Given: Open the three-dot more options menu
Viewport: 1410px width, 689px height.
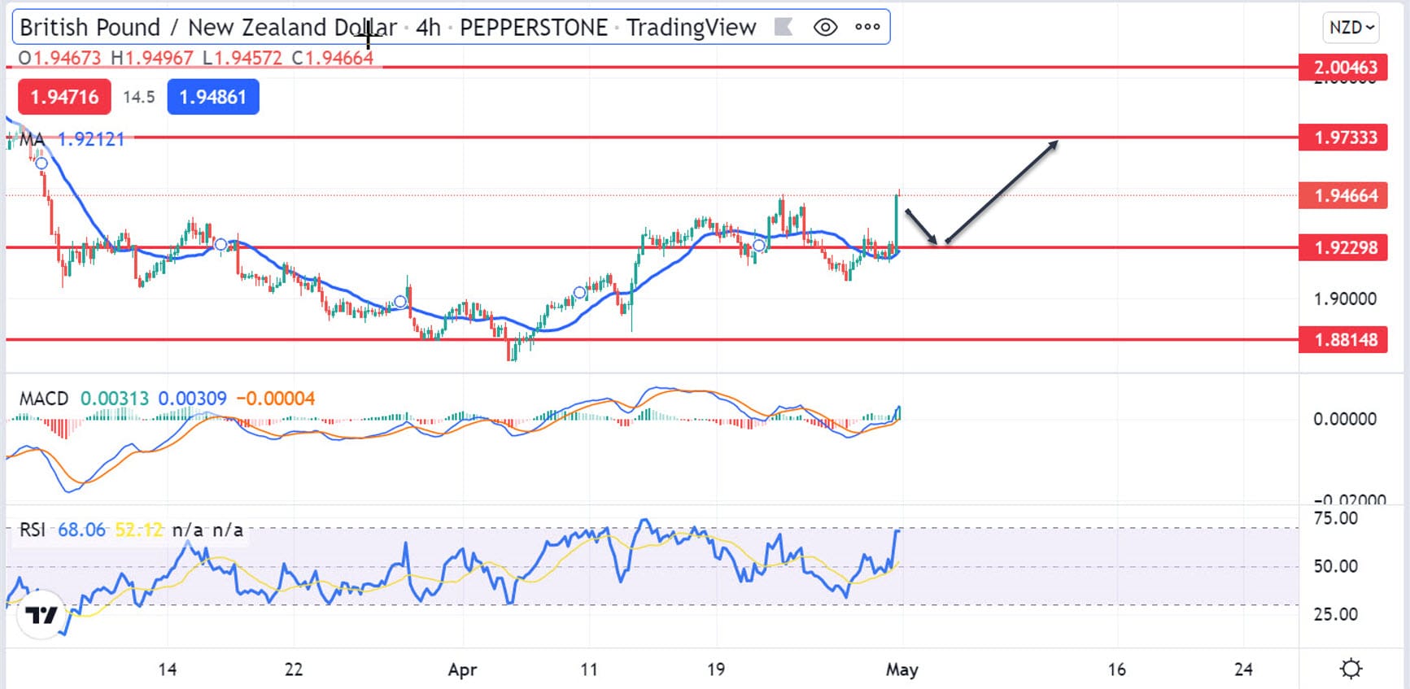Looking at the screenshot, I should (867, 28).
